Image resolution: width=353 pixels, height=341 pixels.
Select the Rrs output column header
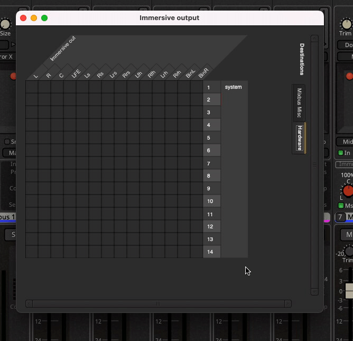[126, 75]
